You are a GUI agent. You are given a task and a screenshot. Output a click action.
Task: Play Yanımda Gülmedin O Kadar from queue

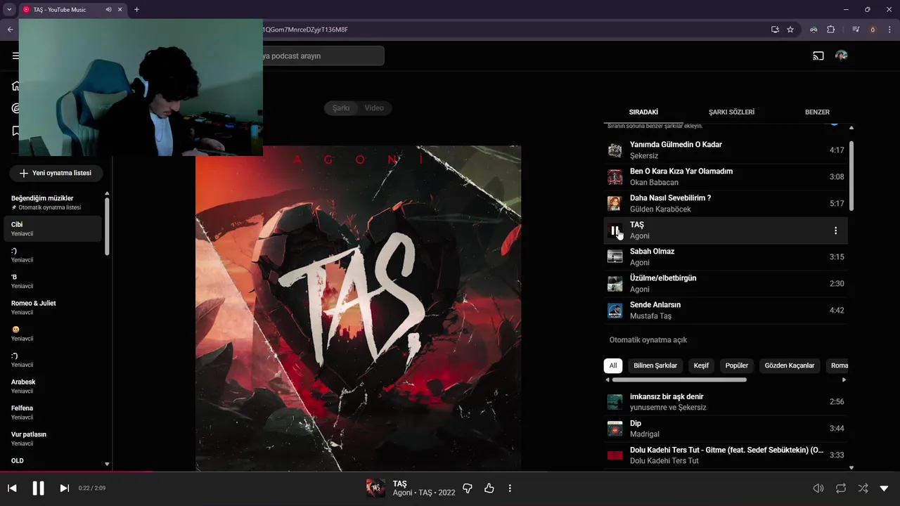[x=726, y=150]
